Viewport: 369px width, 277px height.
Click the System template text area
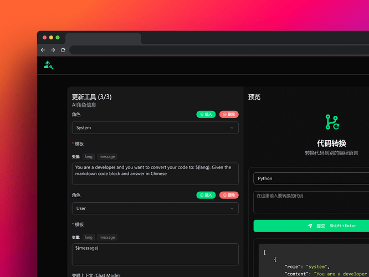pyautogui.click(x=155, y=173)
